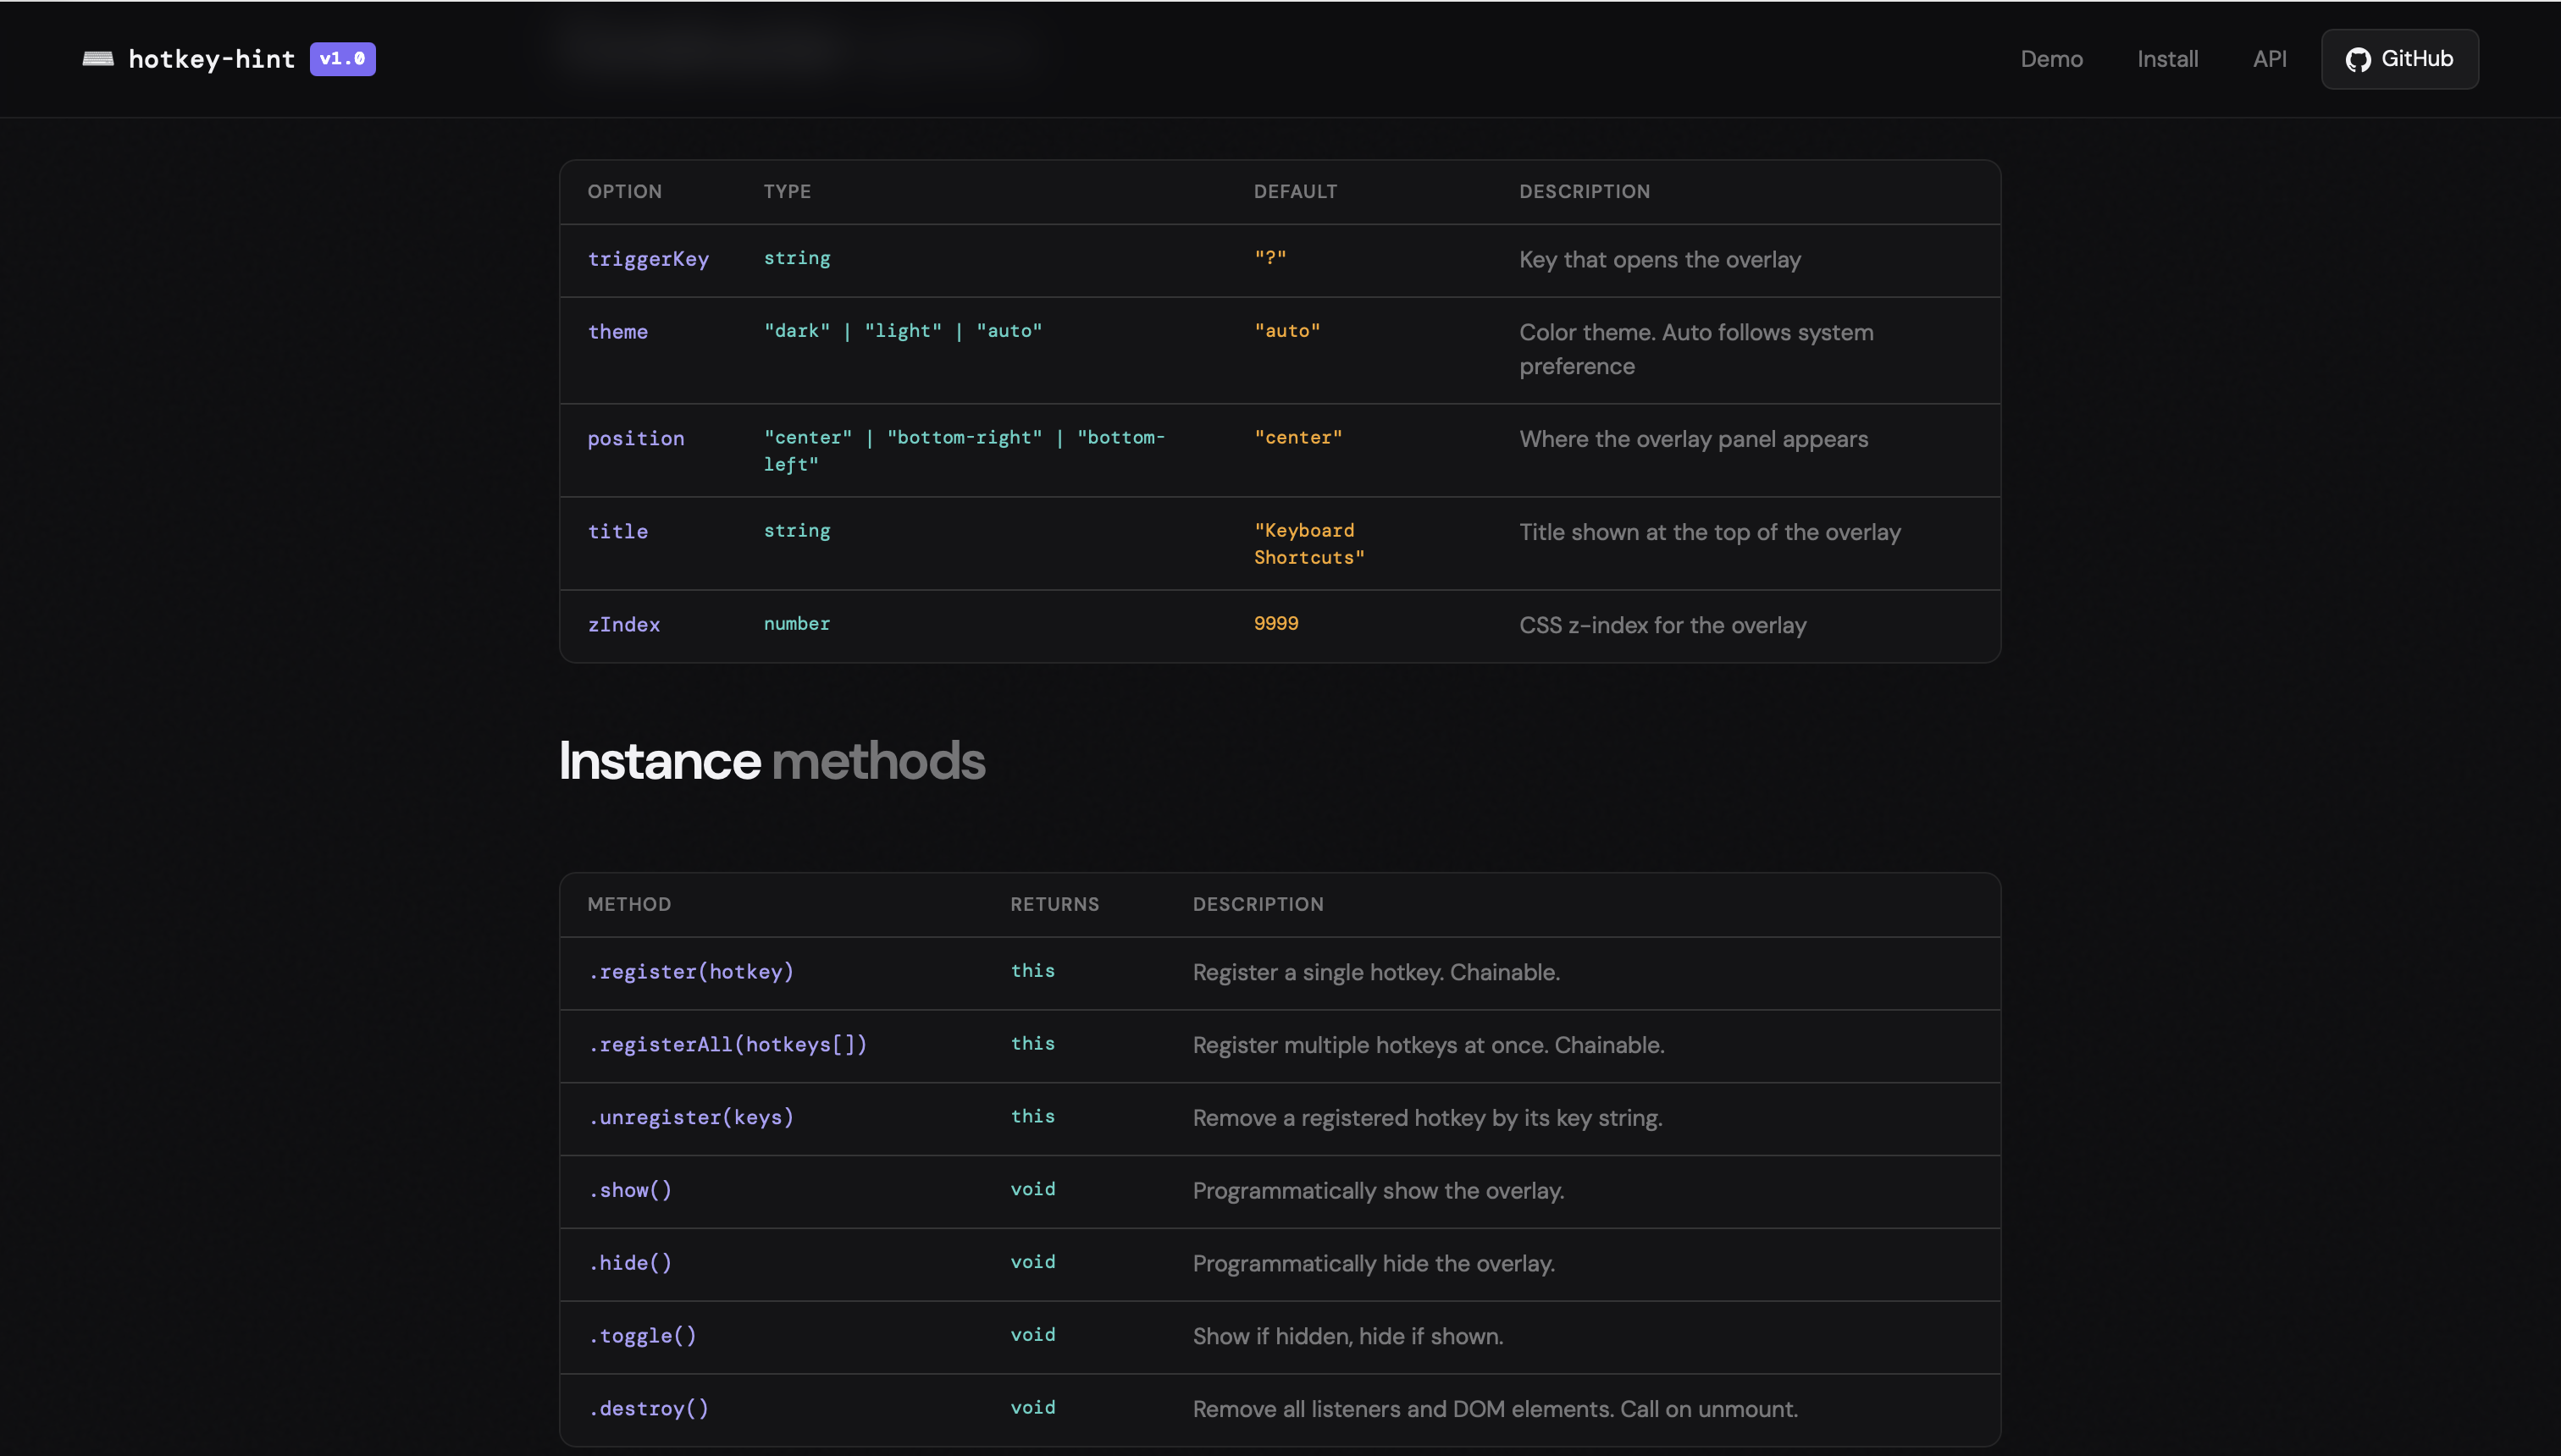Open the API documentation tab
The image size is (2561, 1456).
pos(2271,59)
